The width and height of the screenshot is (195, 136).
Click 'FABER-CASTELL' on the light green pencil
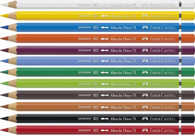tap(163, 84)
